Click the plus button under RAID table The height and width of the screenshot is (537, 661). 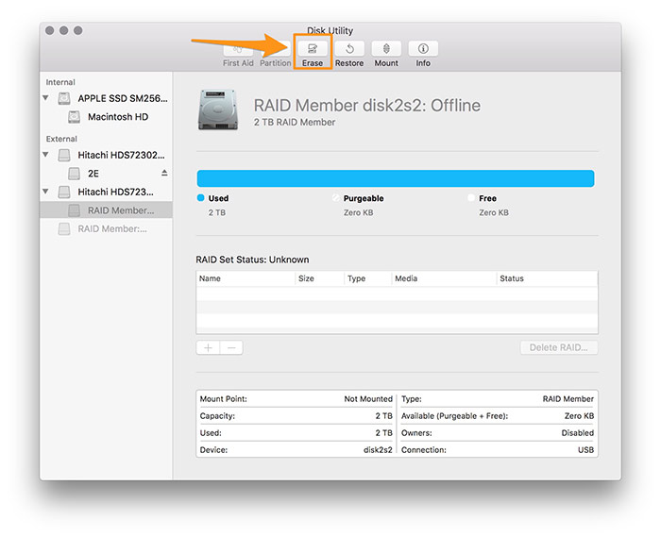208,348
